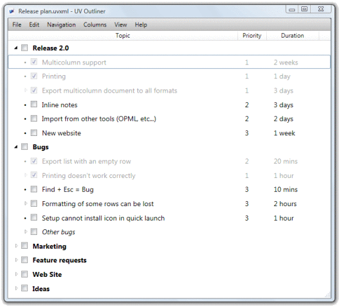
Task: Expand the Other bugs row
Action: [x=26, y=232]
